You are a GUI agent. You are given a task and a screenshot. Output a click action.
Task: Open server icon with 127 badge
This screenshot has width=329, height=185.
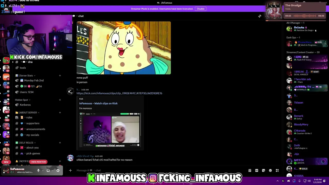coord(6,109)
